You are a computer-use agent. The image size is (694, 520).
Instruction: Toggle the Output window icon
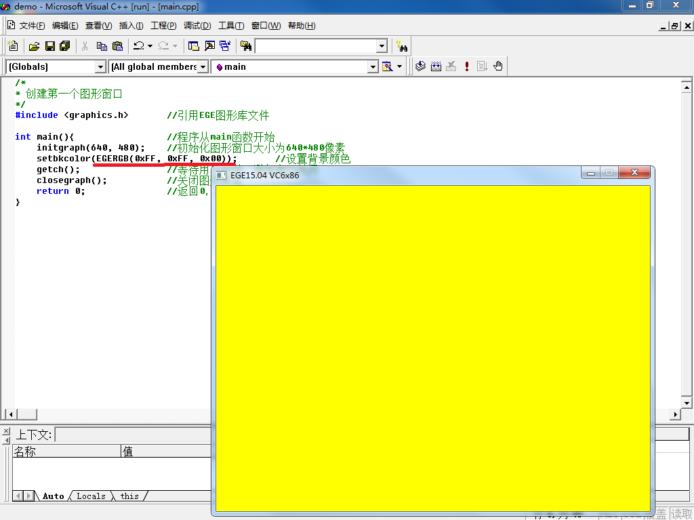(x=209, y=46)
